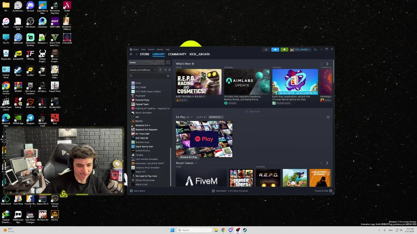The height and width of the screenshot is (234, 417).
Task: Open the KICK_ABOATA profile tab
Action: (x=200, y=54)
